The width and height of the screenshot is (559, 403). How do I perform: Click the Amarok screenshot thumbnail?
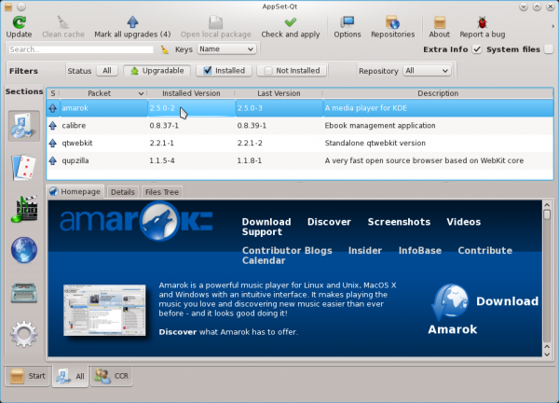point(104,310)
